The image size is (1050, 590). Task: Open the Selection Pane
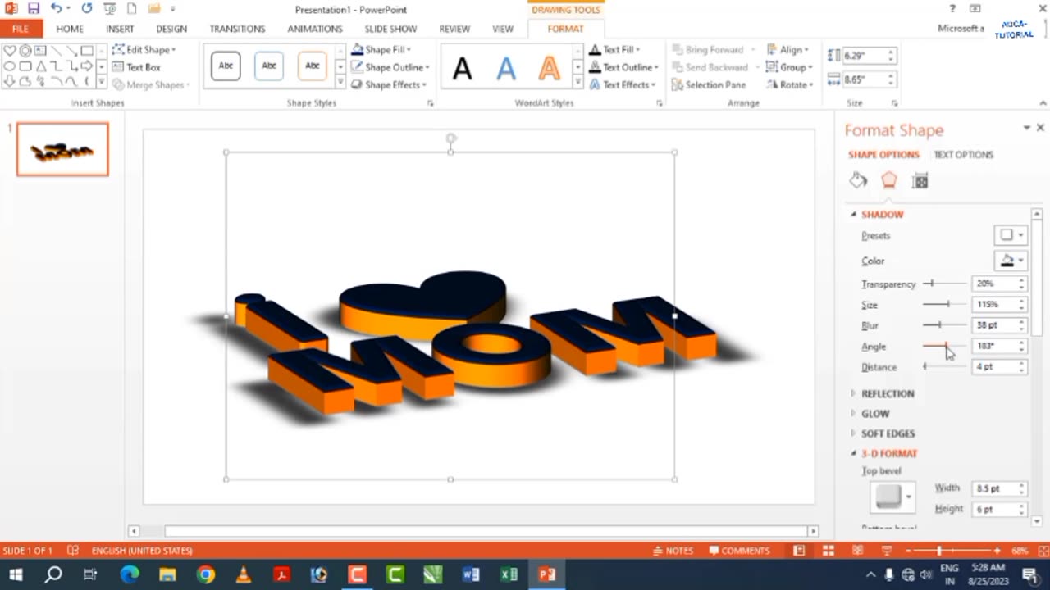click(x=709, y=84)
